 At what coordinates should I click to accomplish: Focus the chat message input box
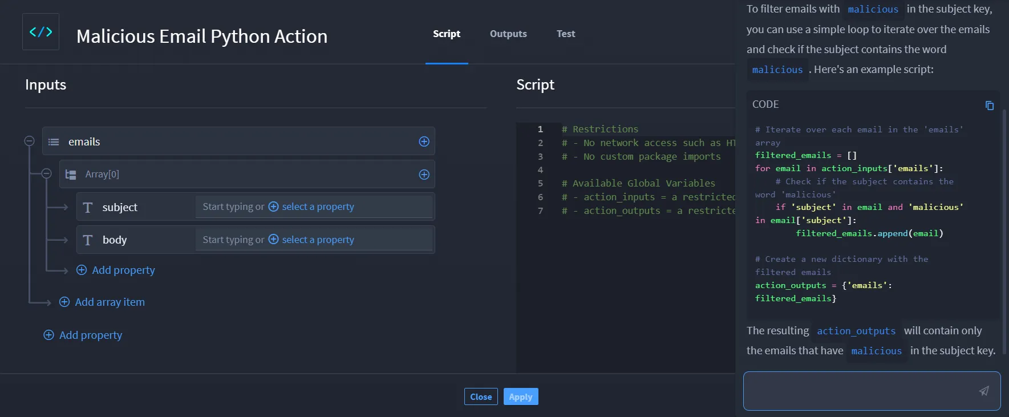pyautogui.click(x=872, y=391)
